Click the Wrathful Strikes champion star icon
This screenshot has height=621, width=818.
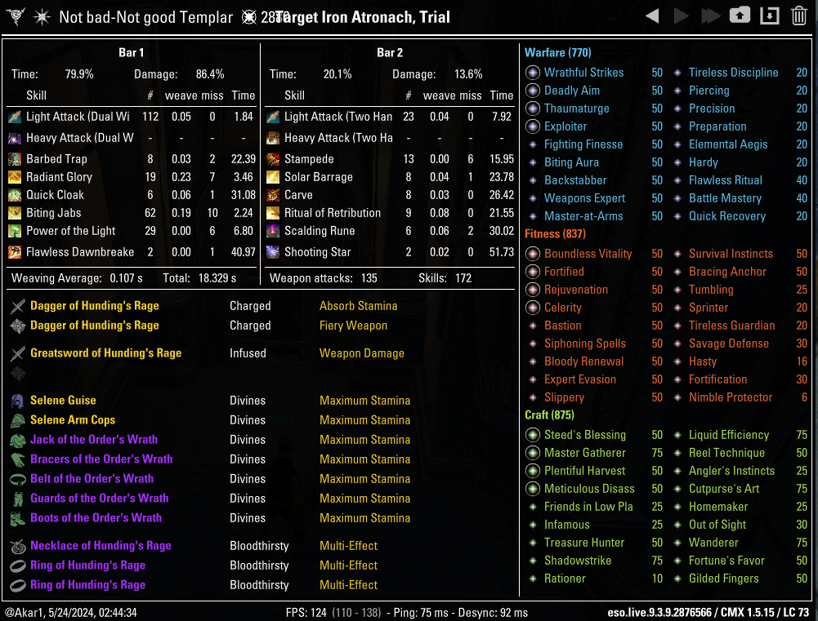pyautogui.click(x=533, y=73)
